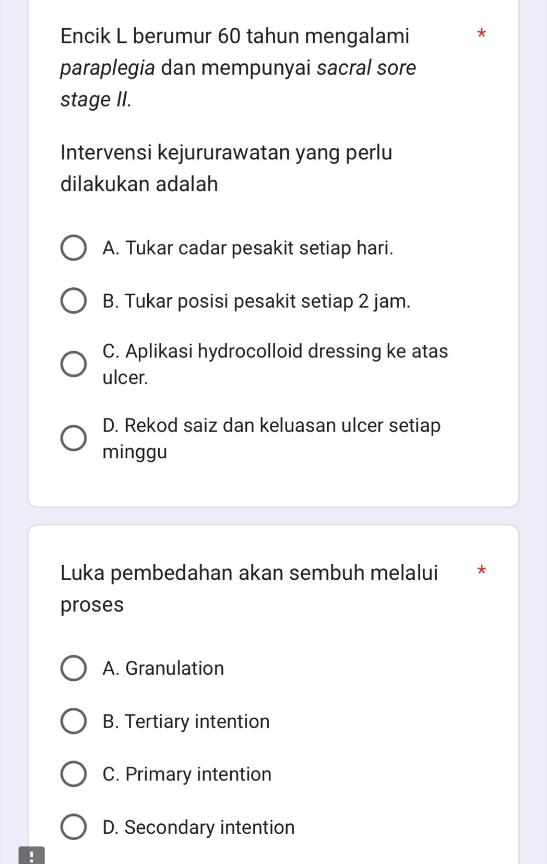547x864 pixels.
Task: Click the label text 'B. Tukar posisi pesakit setiap 2 jam.'
Action: pyautogui.click(x=256, y=301)
